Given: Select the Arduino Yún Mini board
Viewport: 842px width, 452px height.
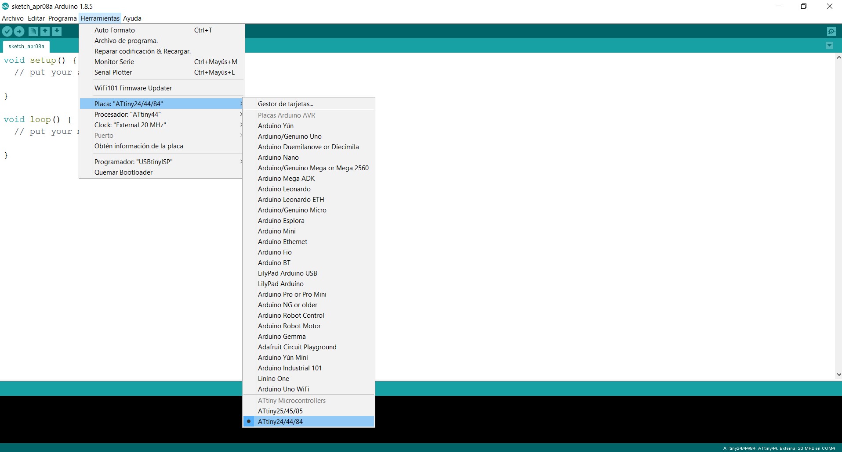Looking at the screenshot, I should pos(308,358).
